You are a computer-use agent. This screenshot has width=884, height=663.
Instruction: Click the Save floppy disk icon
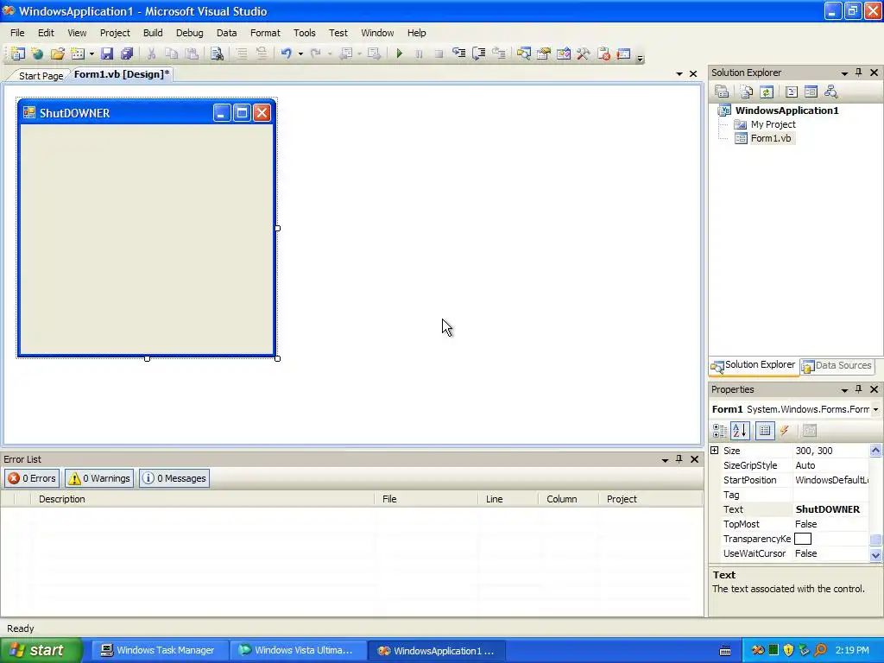click(107, 54)
